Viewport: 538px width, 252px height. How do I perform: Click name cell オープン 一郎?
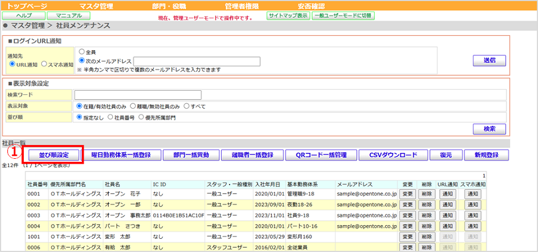pyautogui.click(x=123, y=205)
